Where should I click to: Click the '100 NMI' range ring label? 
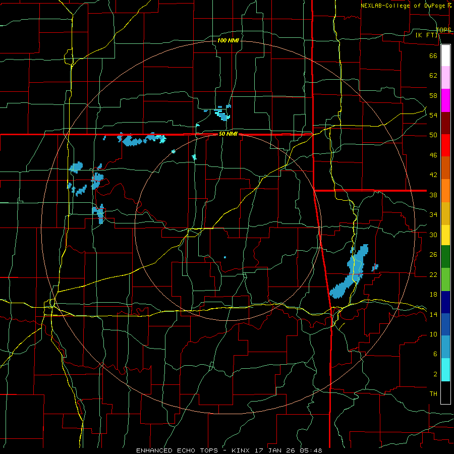(228, 40)
